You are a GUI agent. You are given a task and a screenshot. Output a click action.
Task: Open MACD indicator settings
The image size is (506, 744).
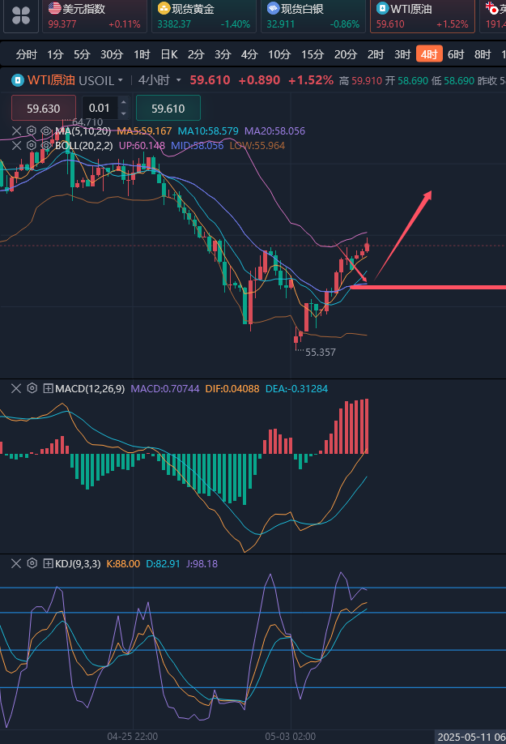(32, 388)
